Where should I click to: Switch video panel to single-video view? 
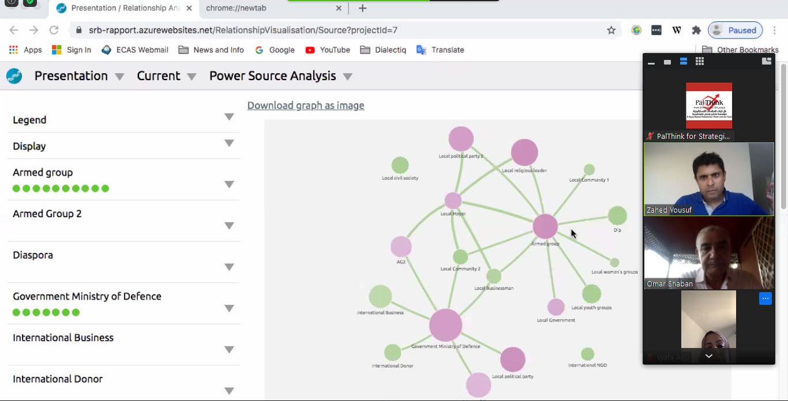[x=667, y=62]
